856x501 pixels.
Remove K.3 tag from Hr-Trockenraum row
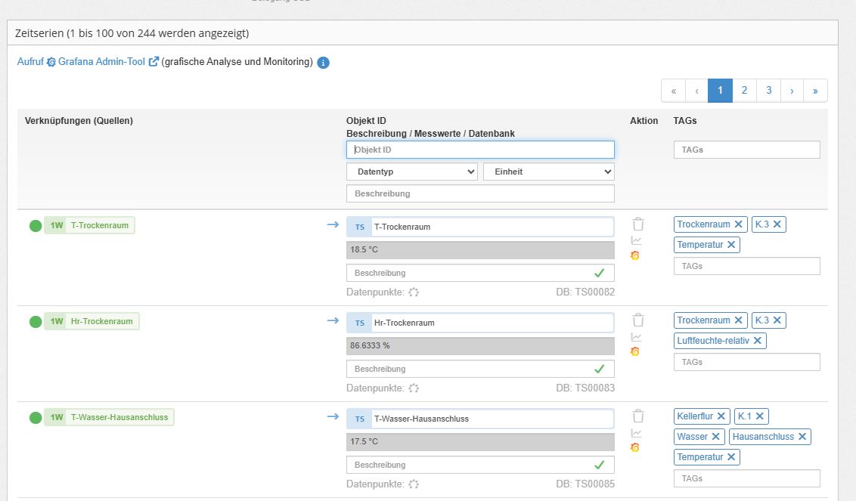pyautogui.click(x=777, y=320)
